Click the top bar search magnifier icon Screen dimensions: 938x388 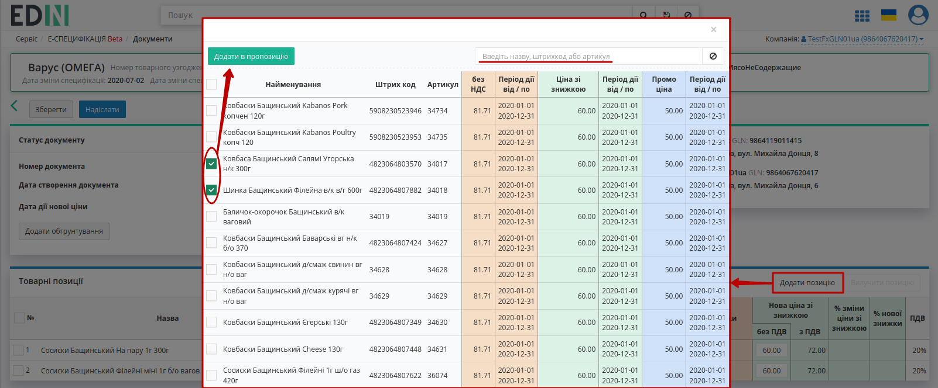(643, 15)
